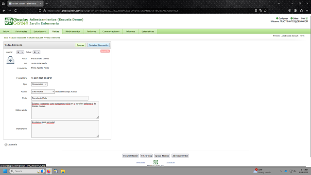Click the taskbar Search box
This screenshot has width=311, height=175.
click(x=27, y=171)
